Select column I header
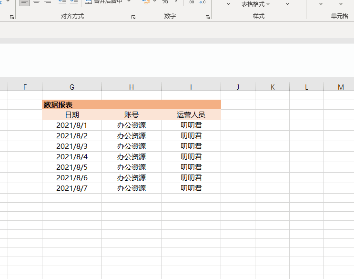Screen dimensions: 354x279 pyautogui.click(x=191, y=87)
